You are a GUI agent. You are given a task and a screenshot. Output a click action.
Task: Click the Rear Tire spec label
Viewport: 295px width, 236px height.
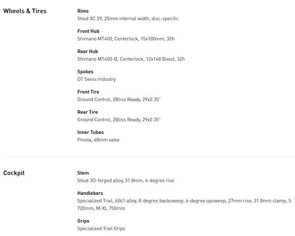(x=88, y=112)
